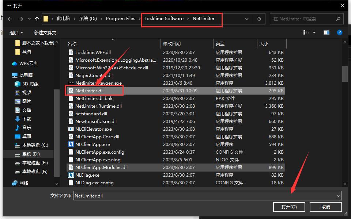The width and height of the screenshot is (351, 219).
Task: Sort files by the 类型 column header
Action: click(x=220, y=43)
